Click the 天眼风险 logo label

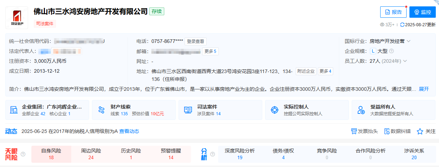11,154
